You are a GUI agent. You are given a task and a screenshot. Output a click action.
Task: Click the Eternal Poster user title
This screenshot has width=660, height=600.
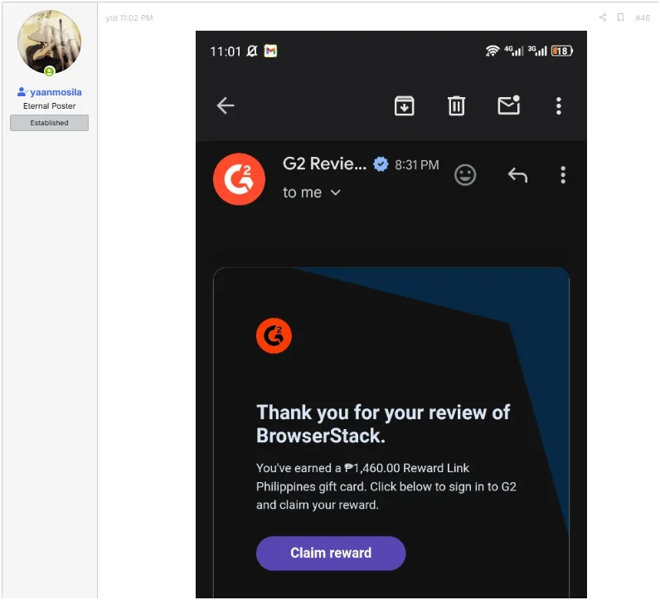49,105
